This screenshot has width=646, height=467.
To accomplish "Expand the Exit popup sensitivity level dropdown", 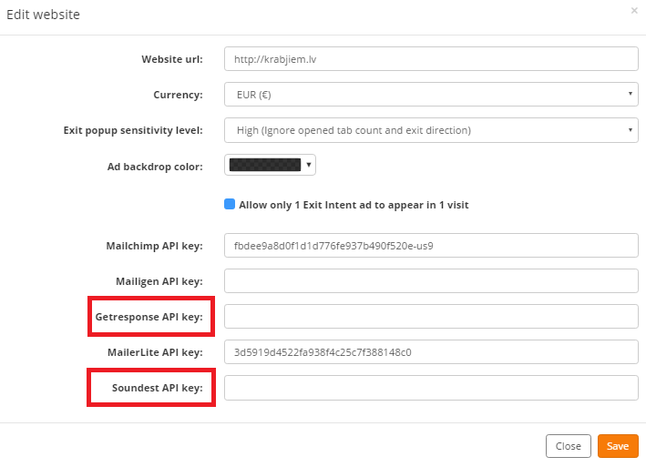I will coord(431,130).
